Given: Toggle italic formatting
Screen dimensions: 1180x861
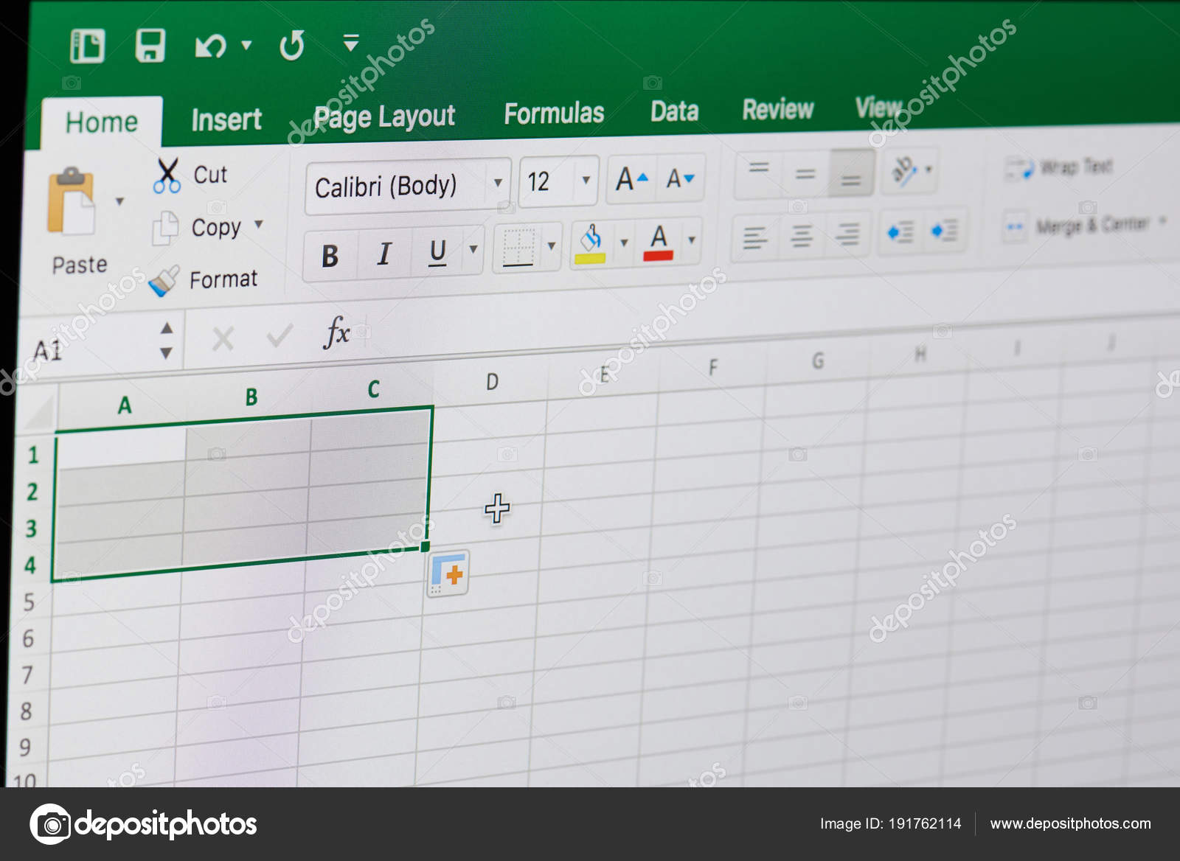Looking at the screenshot, I should click(383, 253).
